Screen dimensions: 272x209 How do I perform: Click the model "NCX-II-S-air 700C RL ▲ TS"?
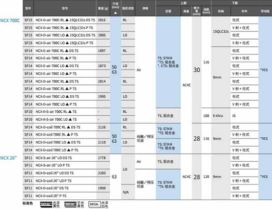(x=56, y=112)
